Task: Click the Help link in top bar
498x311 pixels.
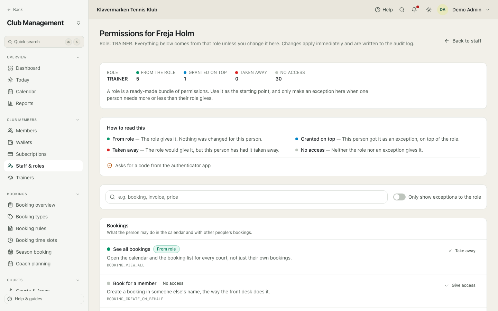Action: (384, 10)
